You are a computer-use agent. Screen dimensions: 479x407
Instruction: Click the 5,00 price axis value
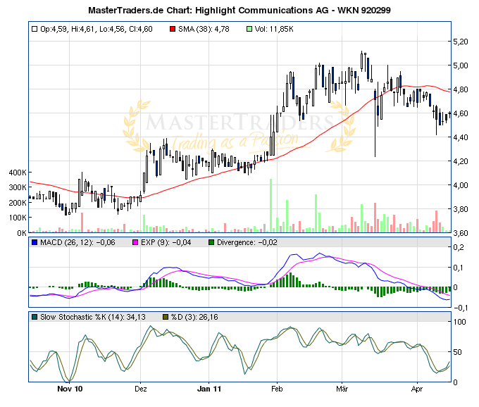(x=461, y=65)
